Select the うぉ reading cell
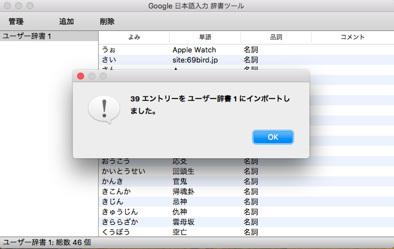The height and width of the screenshot is (249, 394). tap(134, 50)
